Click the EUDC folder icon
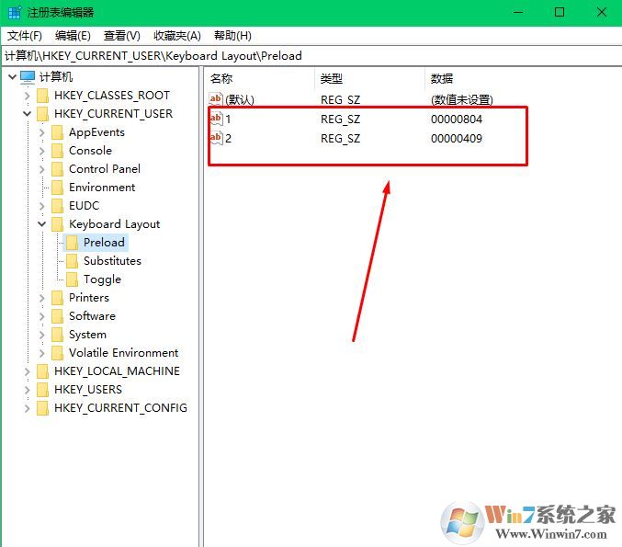The image size is (622, 547). 58,206
